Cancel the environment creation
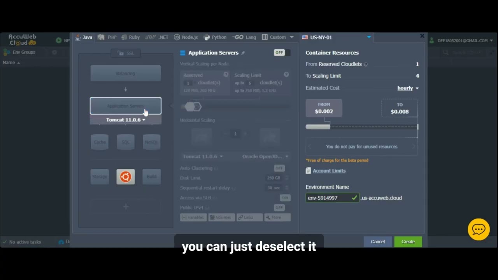 click(x=378, y=241)
